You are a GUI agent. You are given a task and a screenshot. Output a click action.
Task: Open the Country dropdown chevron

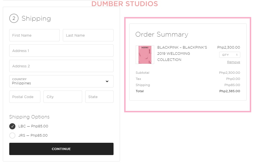click(107, 81)
